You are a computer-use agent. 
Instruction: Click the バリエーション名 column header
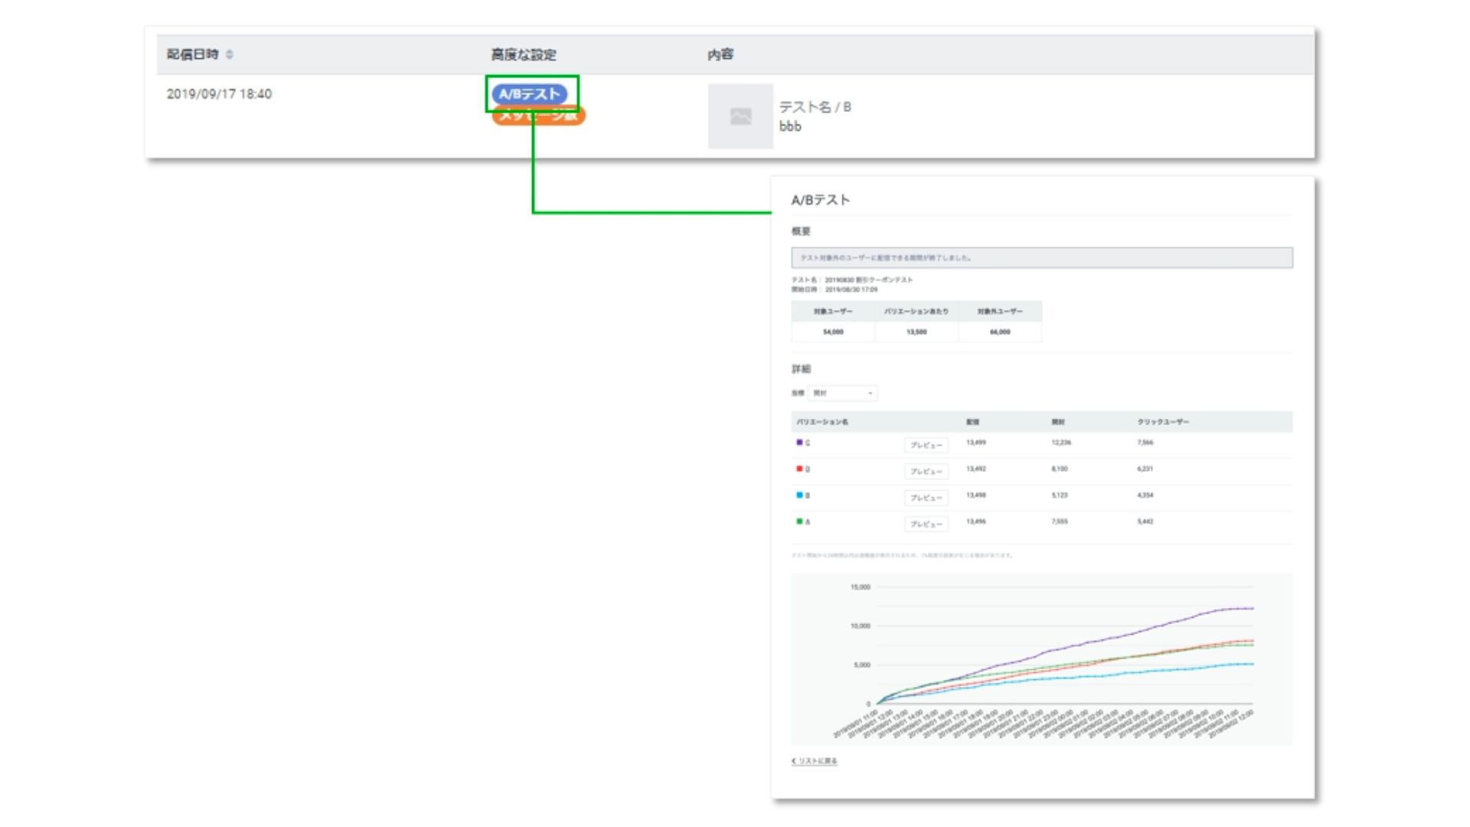click(822, 422)
